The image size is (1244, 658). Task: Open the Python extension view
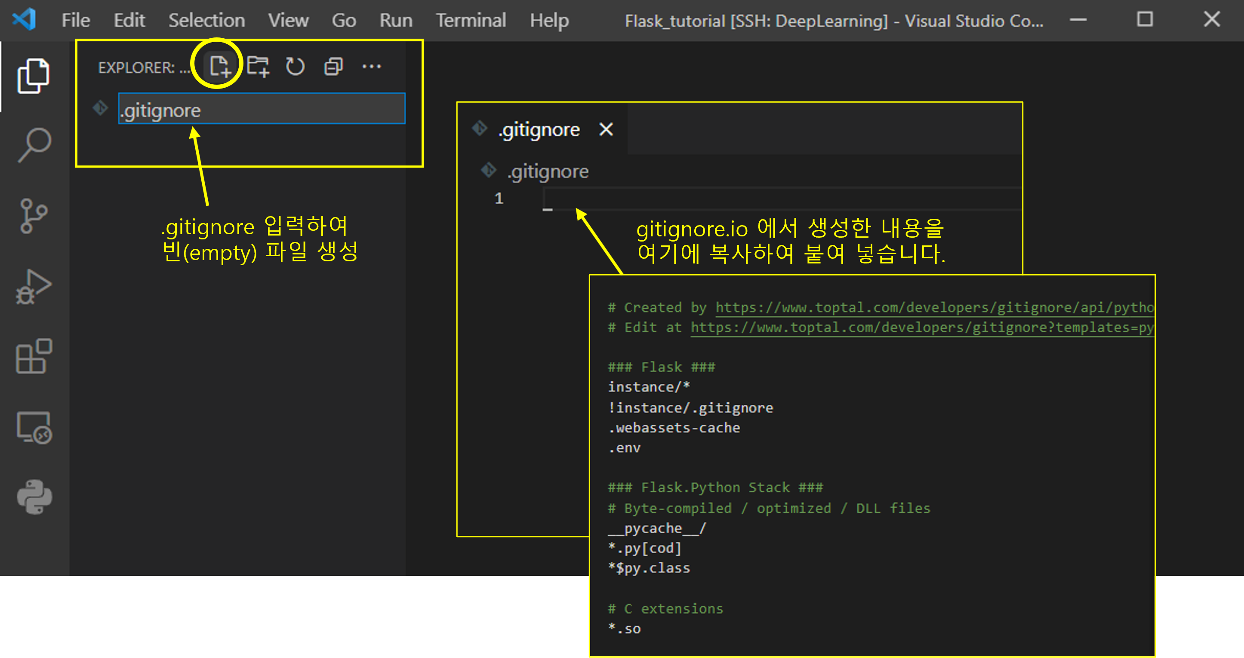[x=34, y=497]
